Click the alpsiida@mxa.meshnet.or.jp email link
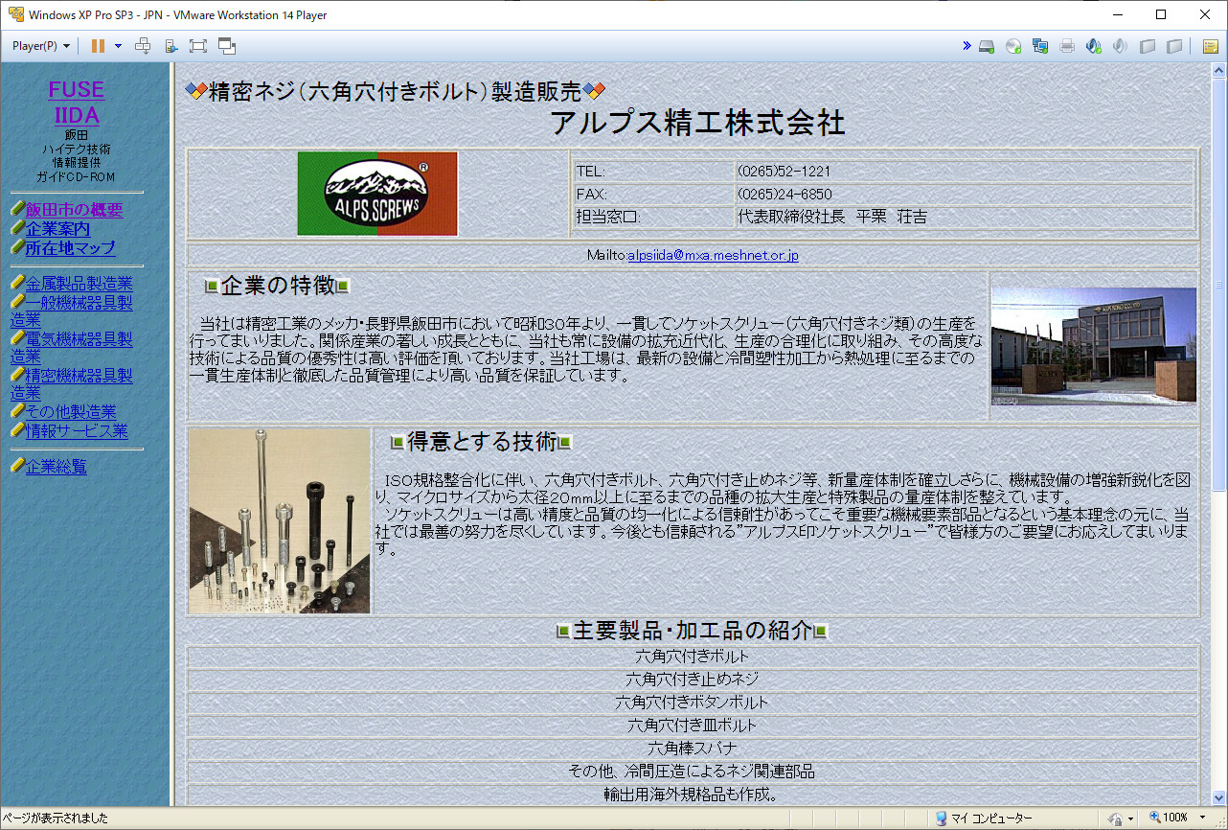 713,256
